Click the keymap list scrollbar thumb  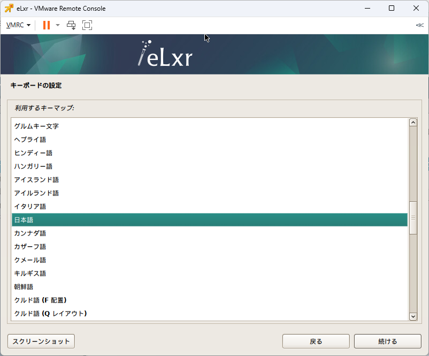pyautogui.click(x=413, y=218)
